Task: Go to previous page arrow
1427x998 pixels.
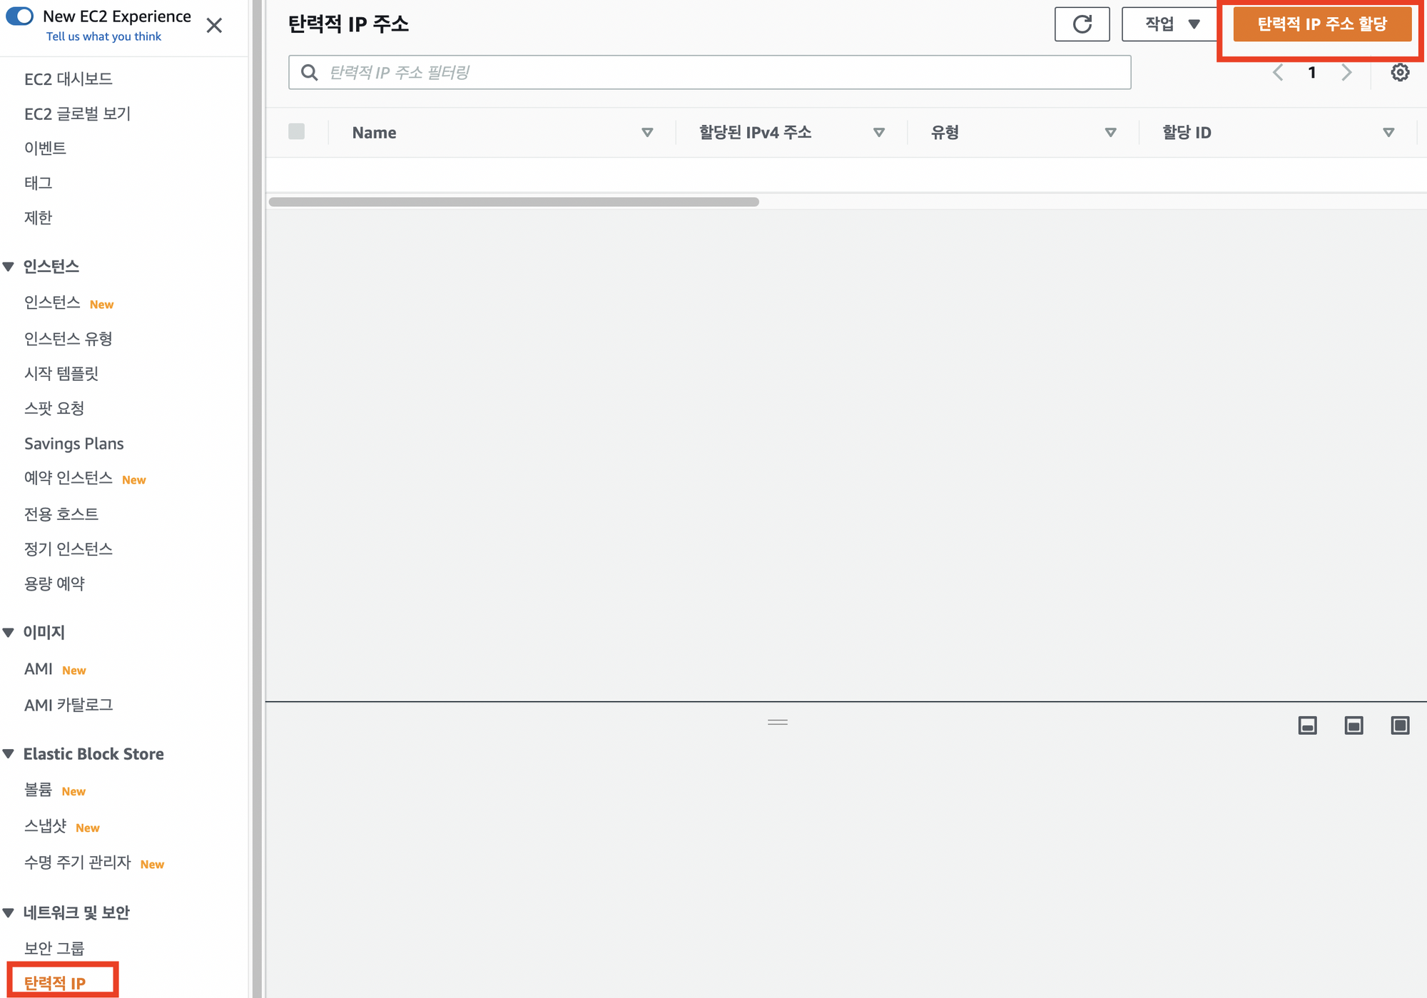Action: (x=1278, y=72)
